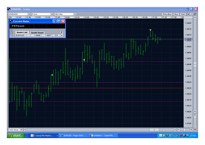Switch to Untitled 1 OpenOffice taskbar button
This screenshot has height=145, width=205.
(103, 135)
